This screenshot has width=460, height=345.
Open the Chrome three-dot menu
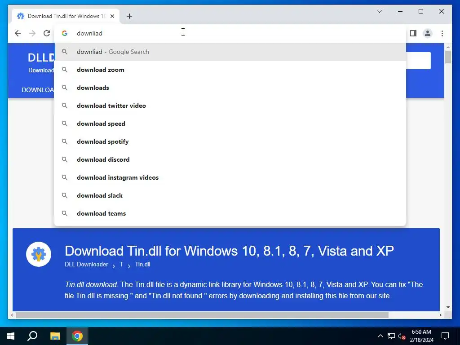coord(442,33)
